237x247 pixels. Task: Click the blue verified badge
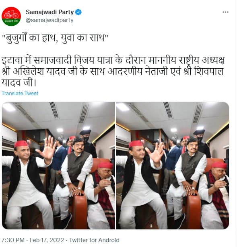click(78, 12)
